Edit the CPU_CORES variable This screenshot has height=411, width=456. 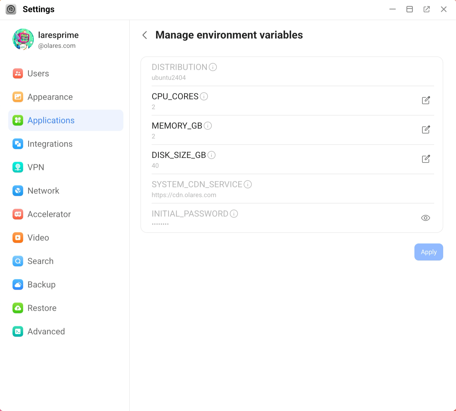coord(426,100)
